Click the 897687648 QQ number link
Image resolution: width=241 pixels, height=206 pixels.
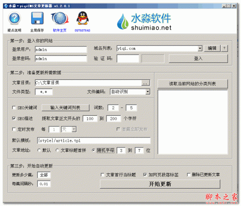click(x=82, y=30)
